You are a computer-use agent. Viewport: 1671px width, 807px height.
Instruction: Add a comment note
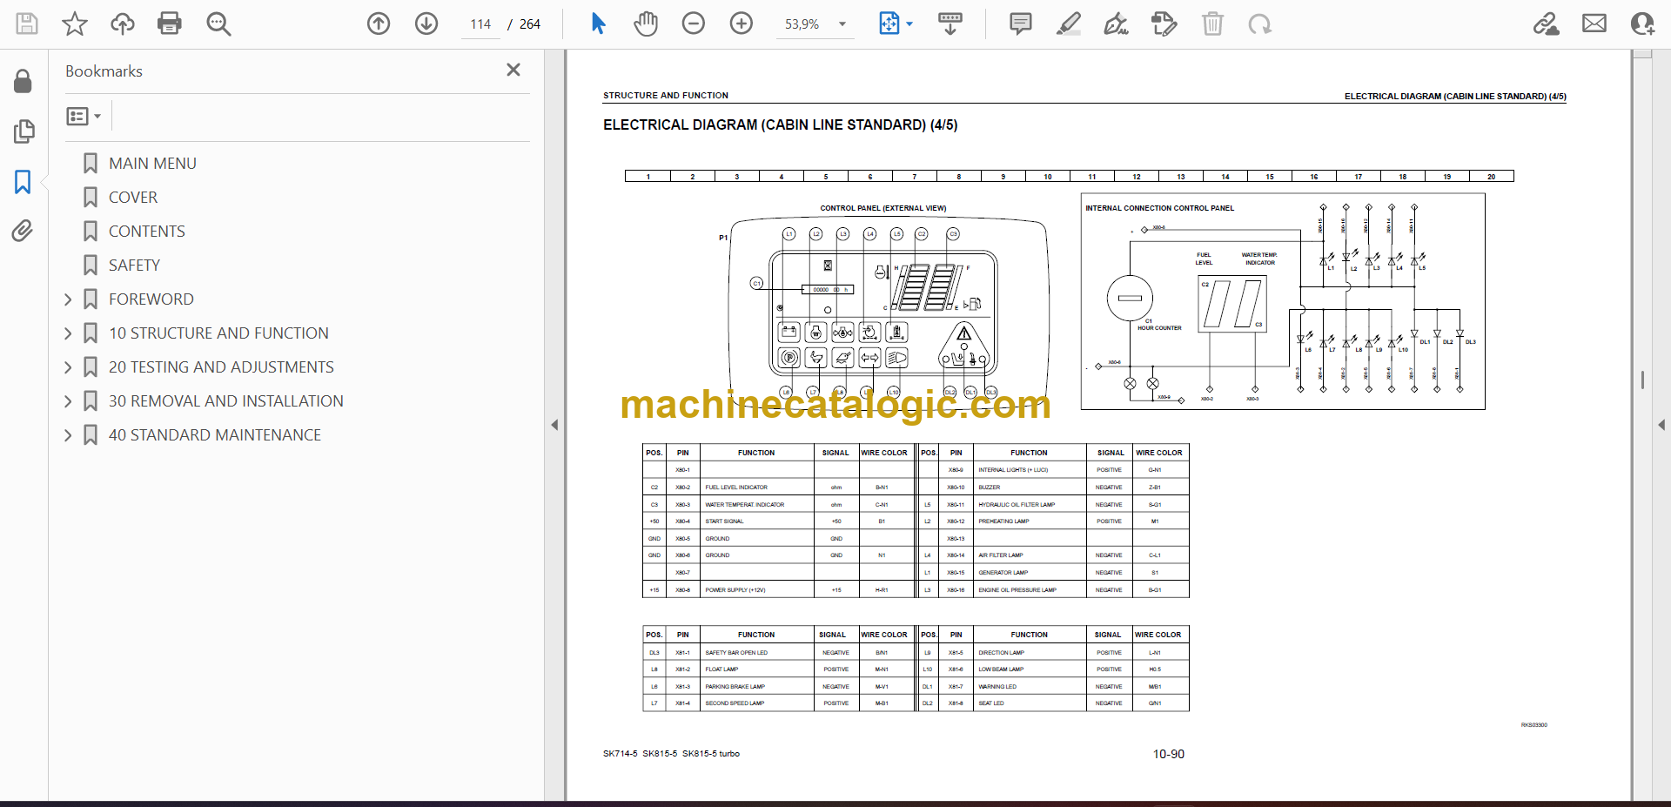[1021, 24]
